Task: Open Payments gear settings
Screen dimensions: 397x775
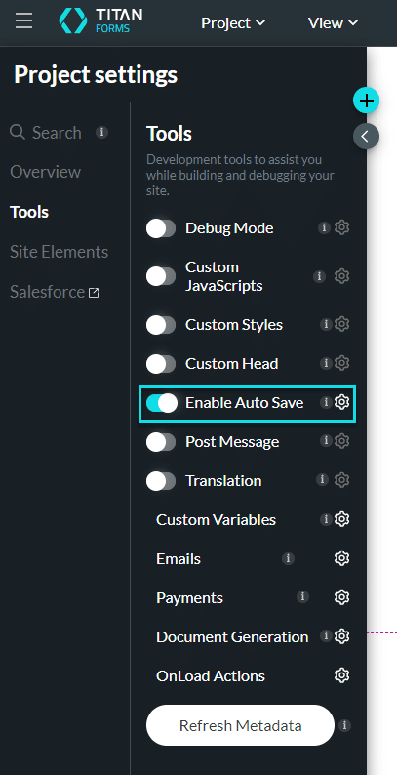Action: pyautogui.click(x=341, y=597)
